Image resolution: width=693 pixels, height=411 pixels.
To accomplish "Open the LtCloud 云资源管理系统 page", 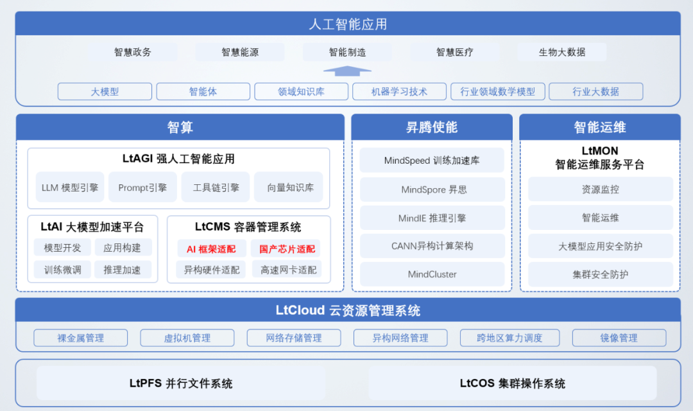I will coord(346,310).
